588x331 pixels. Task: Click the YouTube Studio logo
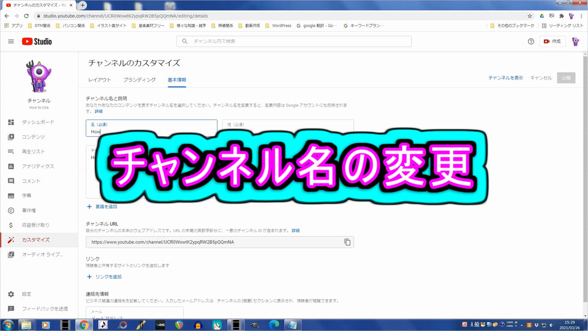tap(37, 41)
